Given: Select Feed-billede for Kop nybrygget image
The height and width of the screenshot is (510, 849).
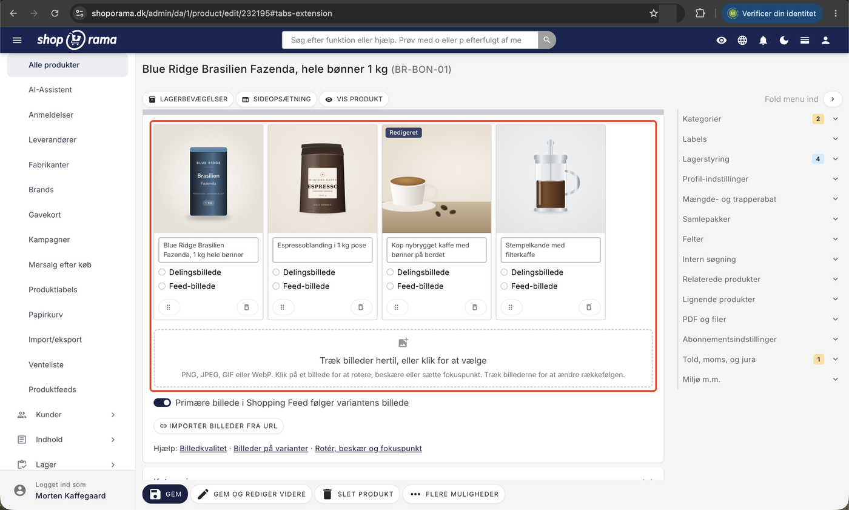Looking at the screenshot, I should [x=390, y=286].
